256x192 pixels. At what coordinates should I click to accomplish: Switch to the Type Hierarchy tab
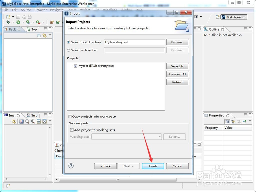coord(32,29)
